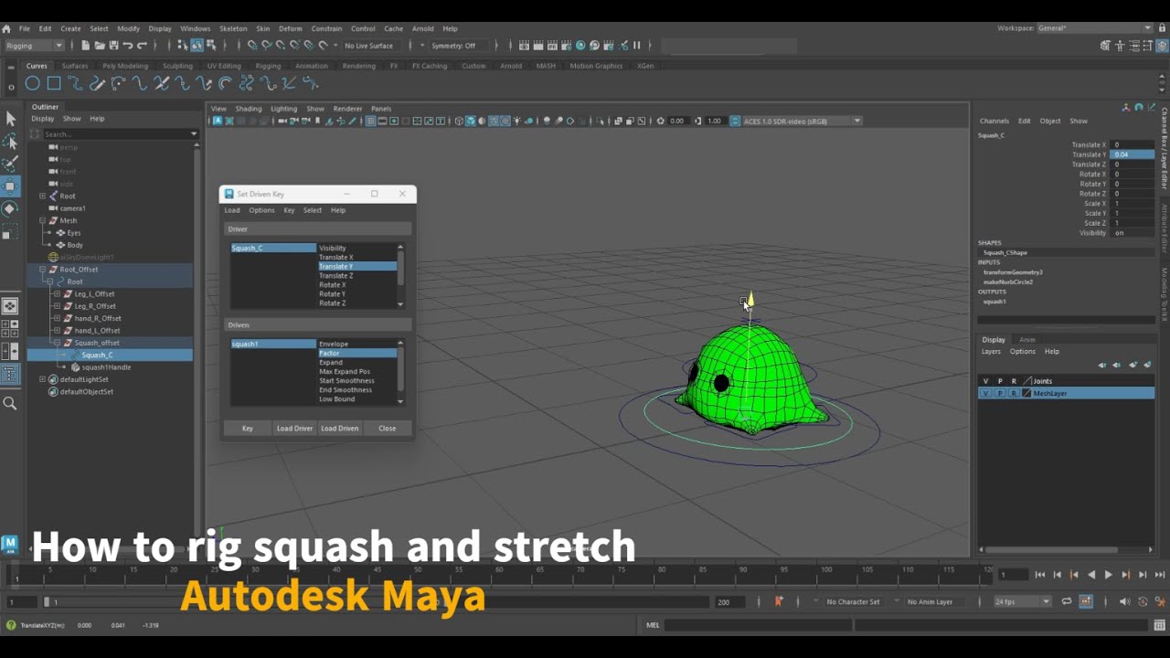Viewport: 1170px width, 658px height.
Task: Toggle MeshLayer reference R box
Action: point(1014,393)
